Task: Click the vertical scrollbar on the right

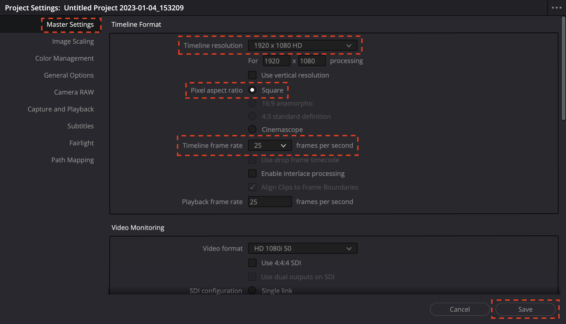Action: tap(563, 68)
